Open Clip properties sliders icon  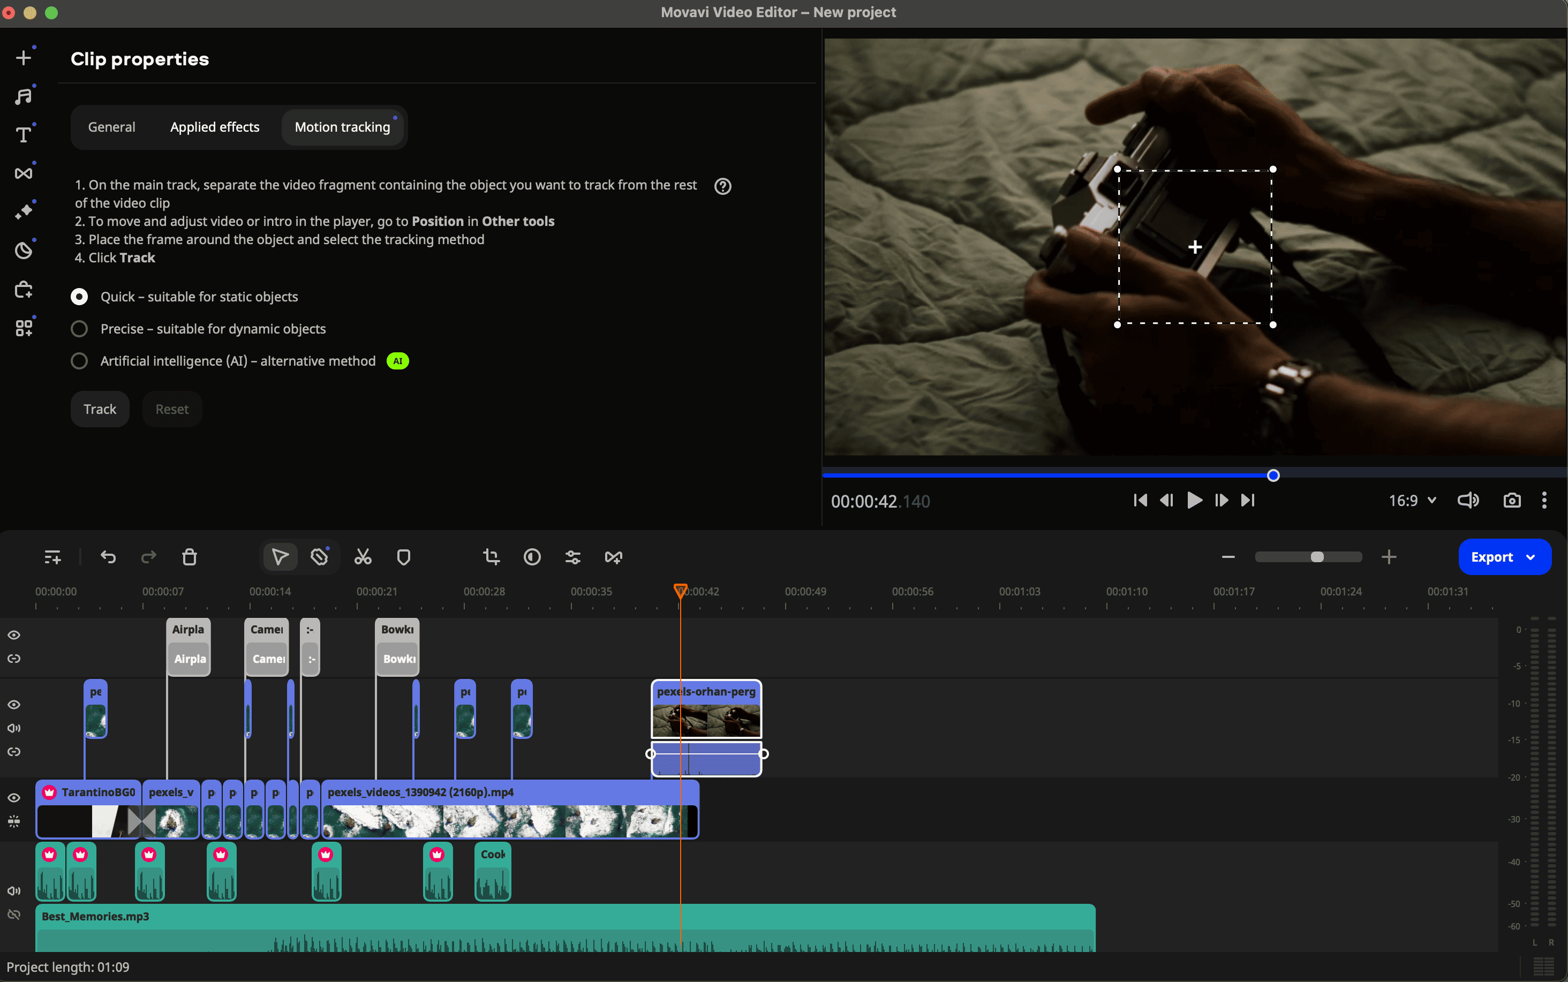[x=572, y=557]
